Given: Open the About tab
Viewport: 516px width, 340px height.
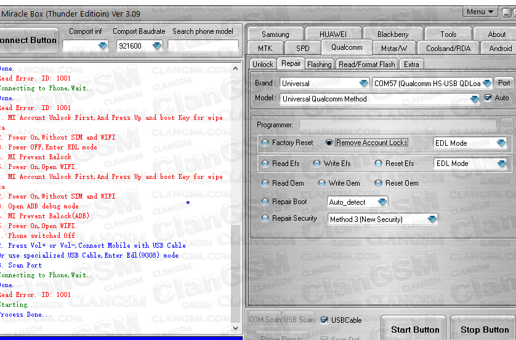Looking at the screenshot, I should [x=496, y=34].
